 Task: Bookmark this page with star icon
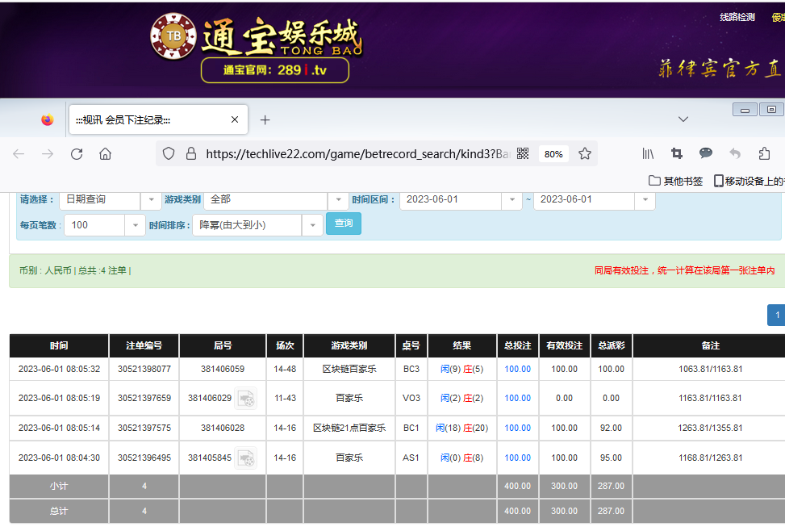click(x=585, y=153)
